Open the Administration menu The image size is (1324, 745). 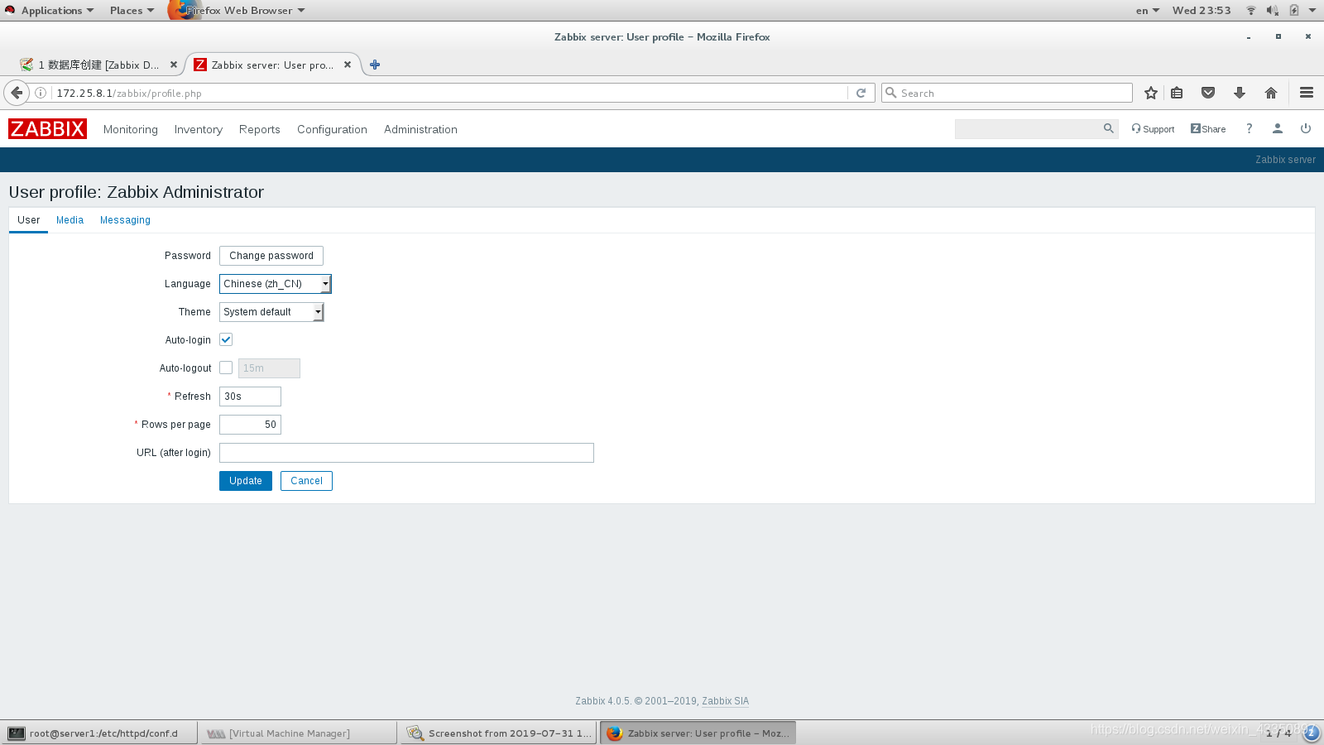420,129
